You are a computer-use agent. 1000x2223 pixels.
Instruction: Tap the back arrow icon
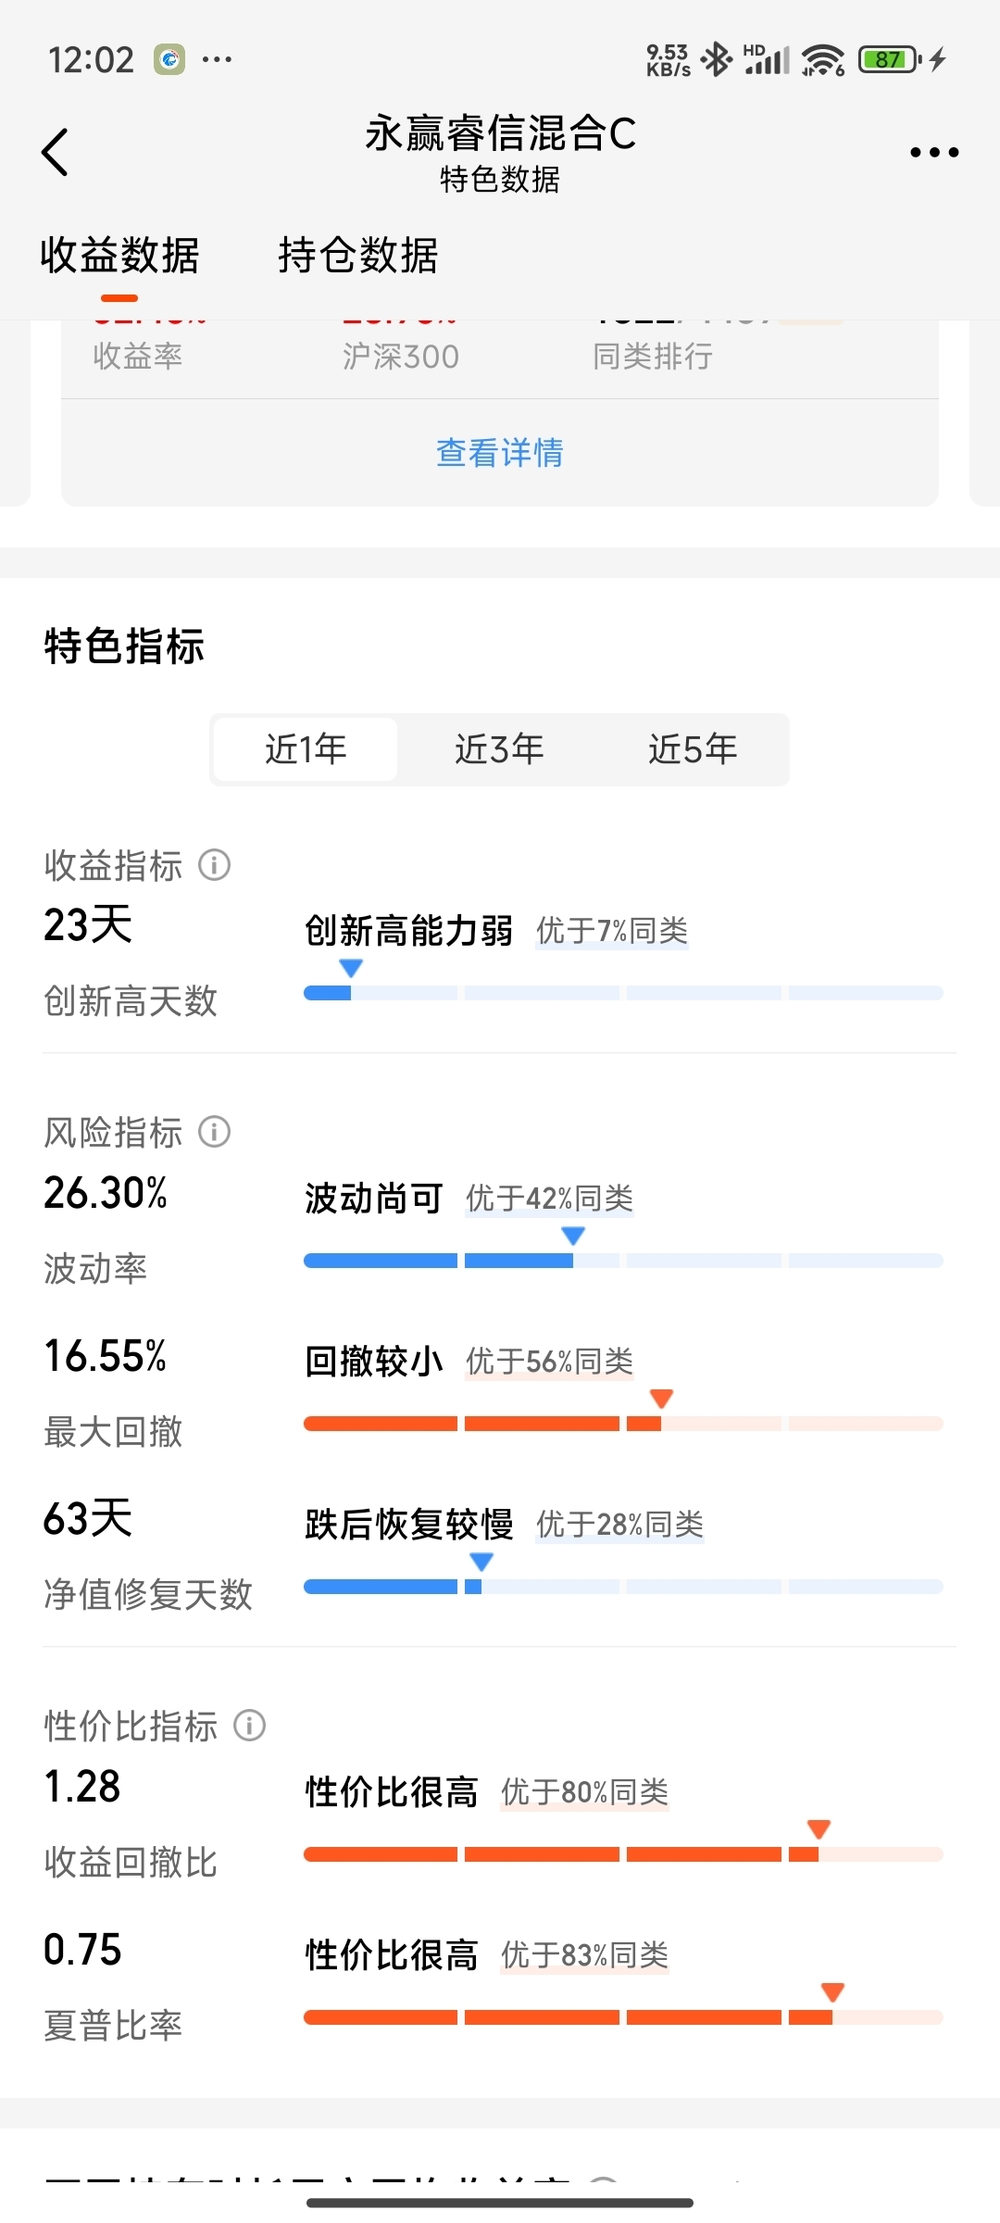click(x=56, y=152)
